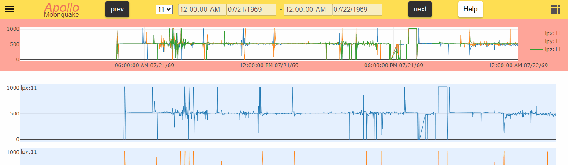Open the station 11 dropdown
568x165 pixels.
pos(164,9)
